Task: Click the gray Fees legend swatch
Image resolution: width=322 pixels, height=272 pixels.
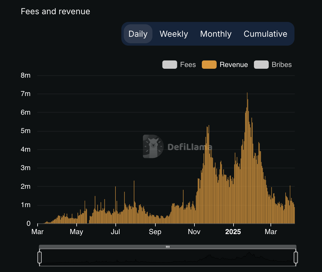Action: pos(169,64)
